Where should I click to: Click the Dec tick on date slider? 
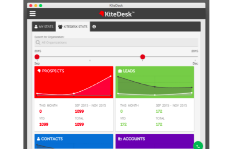pyautogui.click(x=195, y=60)
